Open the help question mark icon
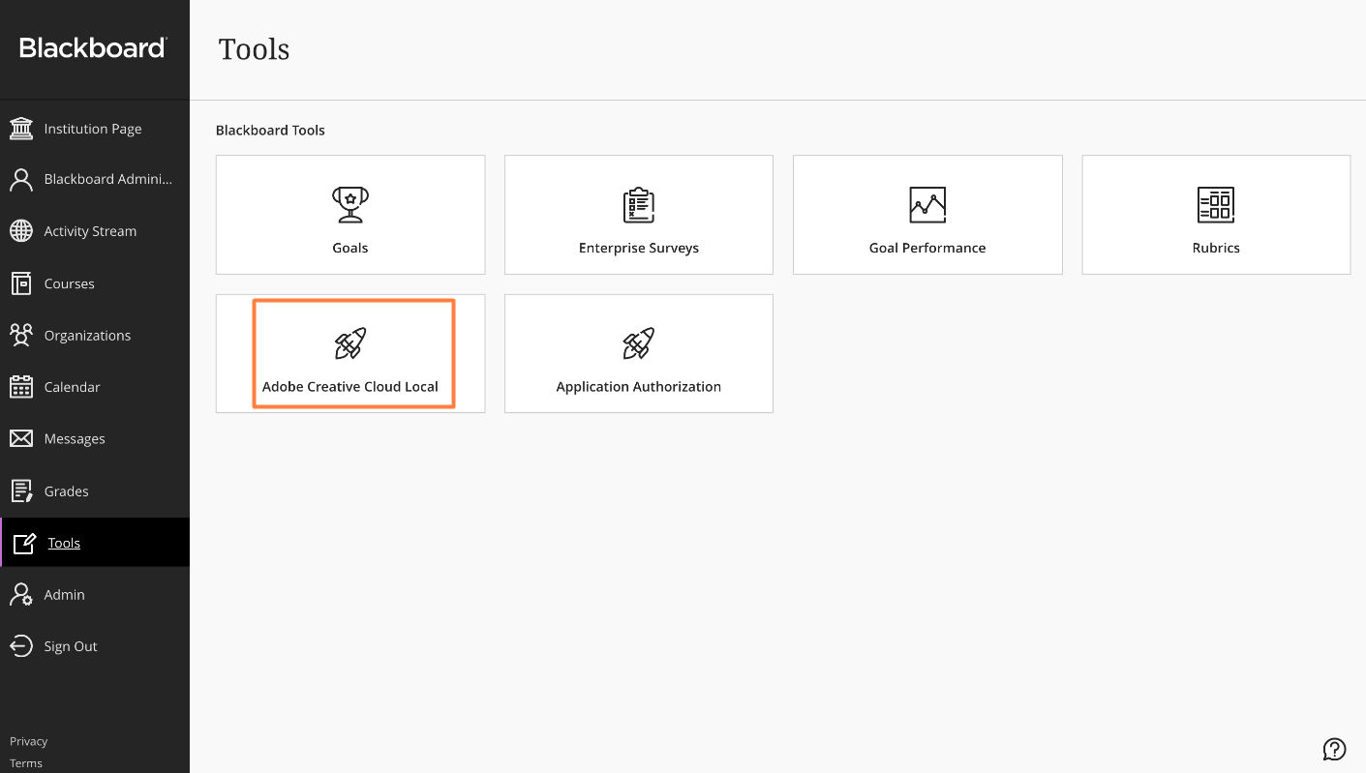1366x773 pixels. coord(1334,749)
